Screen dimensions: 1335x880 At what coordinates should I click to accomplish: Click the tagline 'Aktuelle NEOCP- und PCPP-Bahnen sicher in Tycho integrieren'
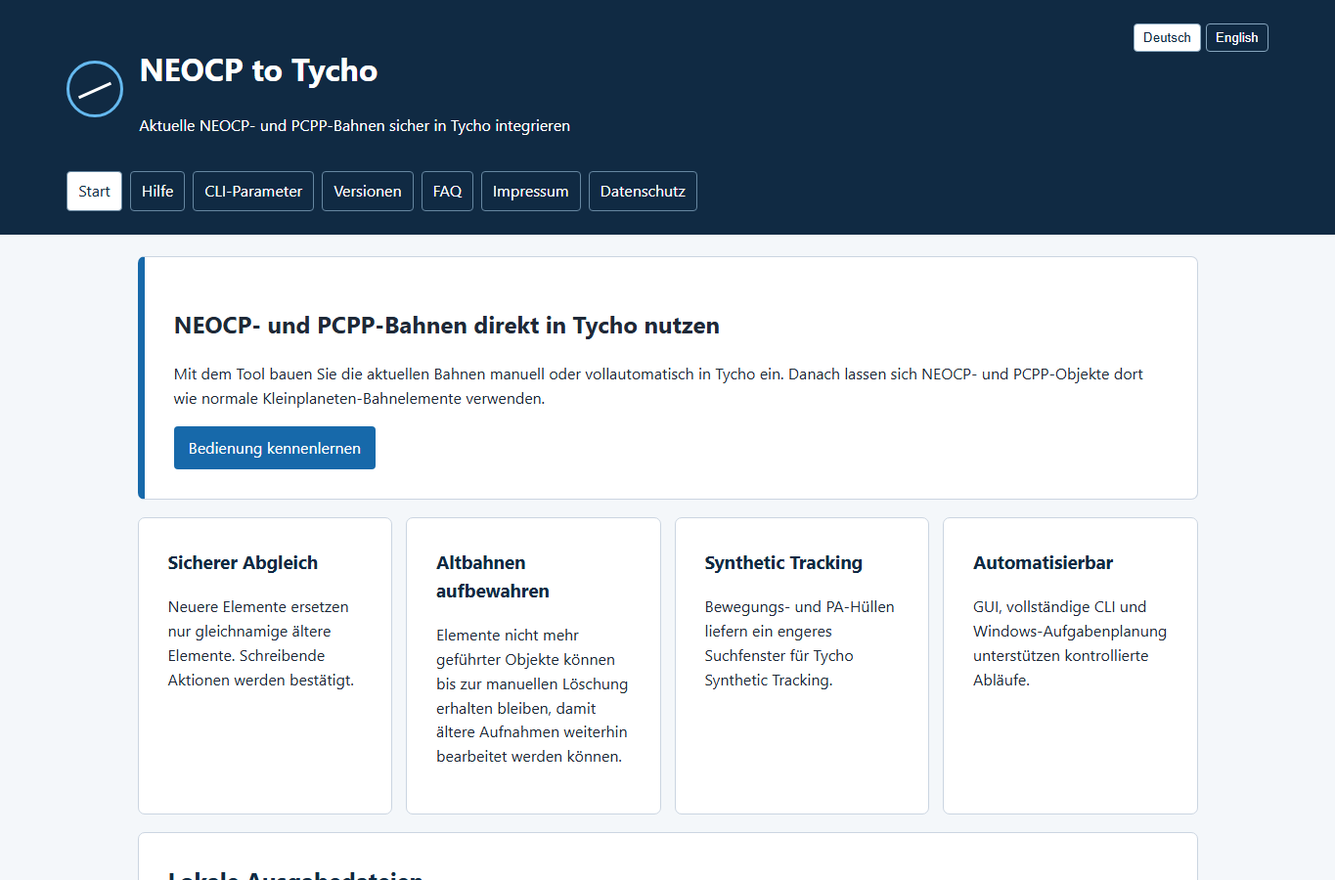click(x=354, y=125)
